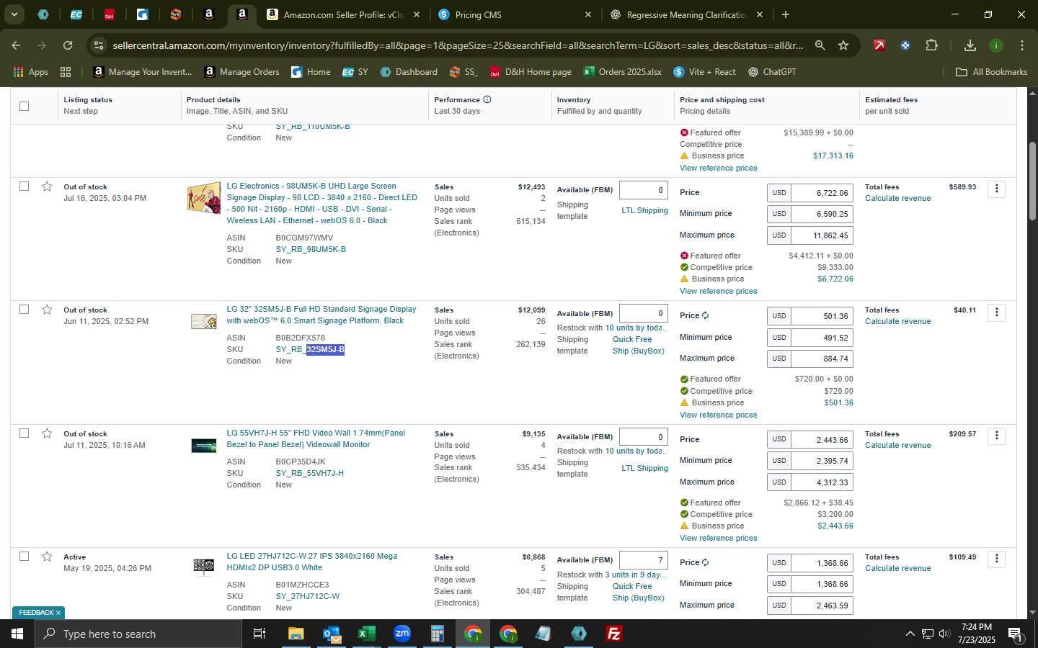Star the 32SM5J-B listing as favorite
1038x648 pixels.
tap(47, 310)
